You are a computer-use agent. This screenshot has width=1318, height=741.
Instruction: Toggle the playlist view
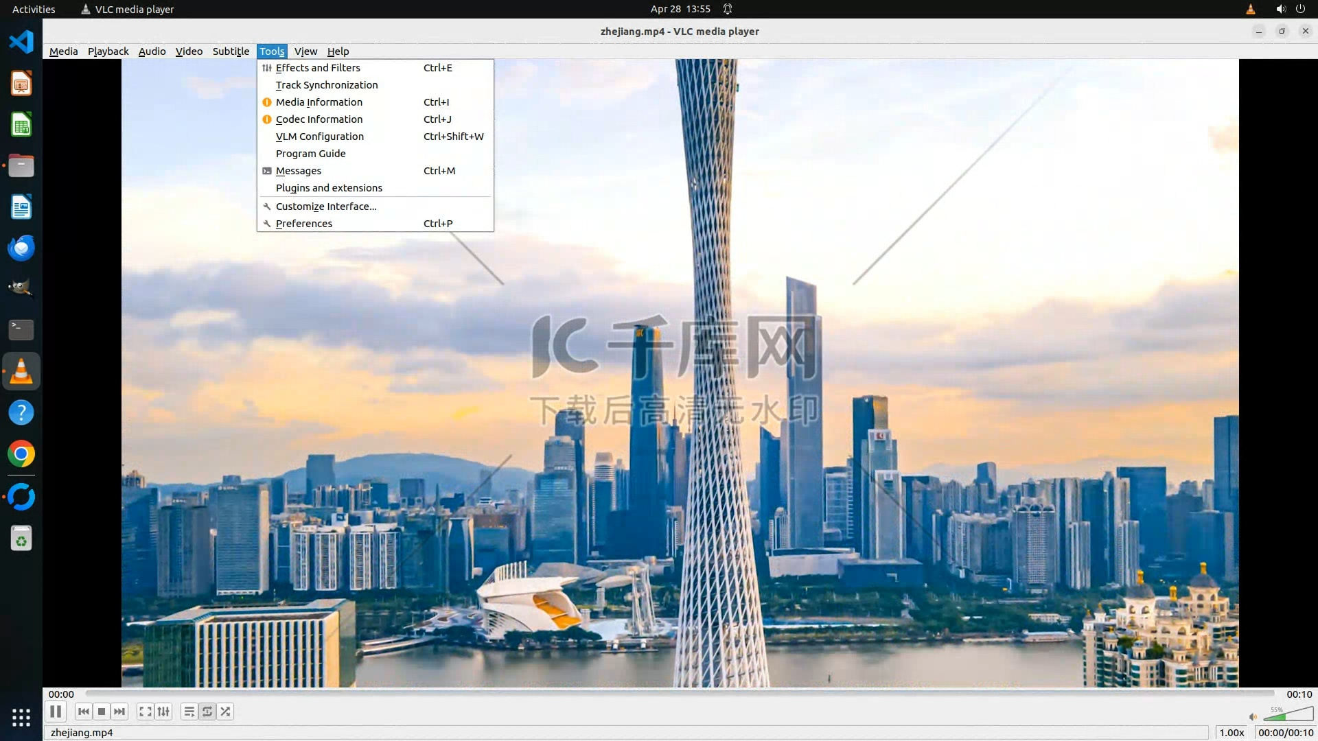189,711
